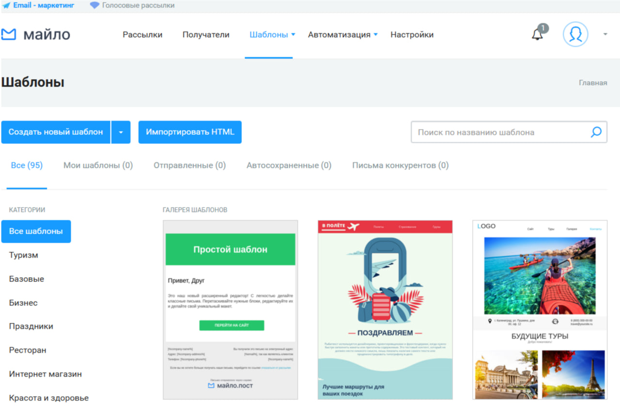
Task: Open Настройки in top navigation
Action: tap(412, 35)
